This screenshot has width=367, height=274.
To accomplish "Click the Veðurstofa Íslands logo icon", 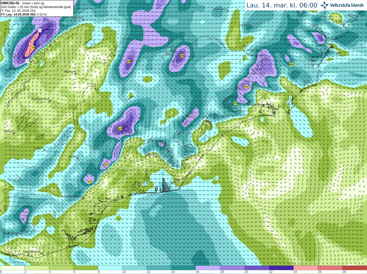I will (324, 5).
